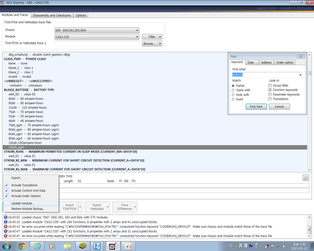Enable the 'Parameter keywords' checkbox

(270, 95)
